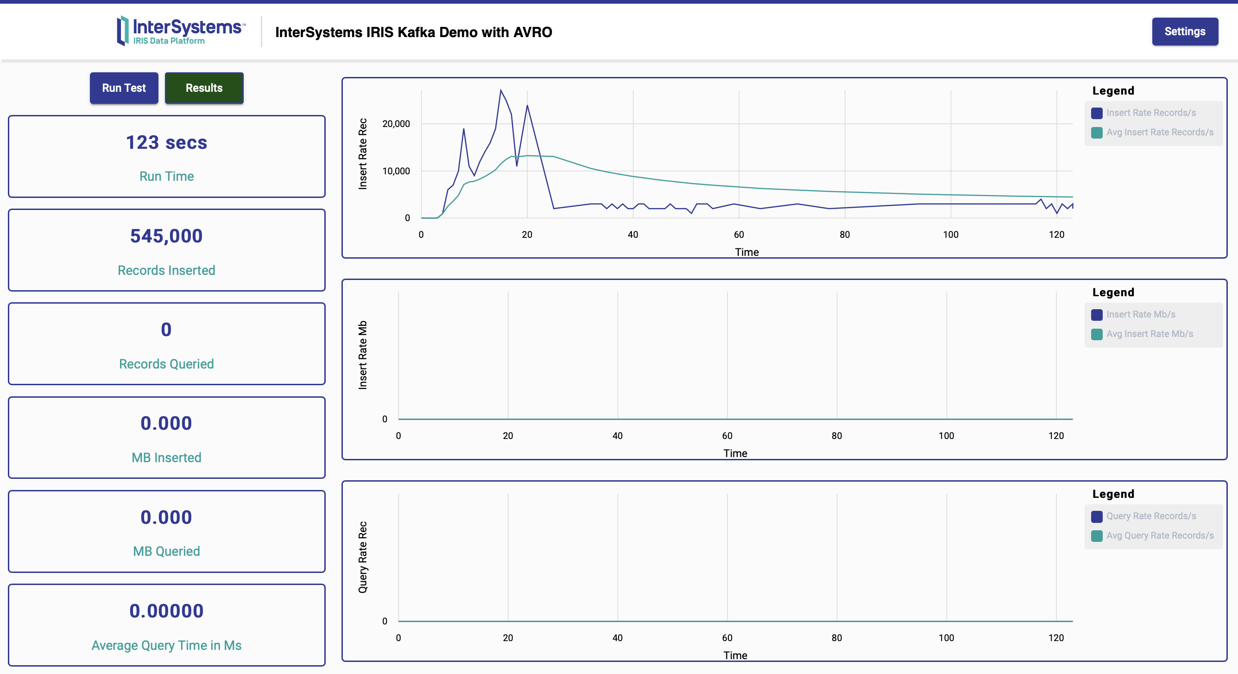Image resolution: width=1238 pixels, height=674 pixels.
Task: Toggle Insert Rate Records/s legend swatch
Action: (1096, 113)
